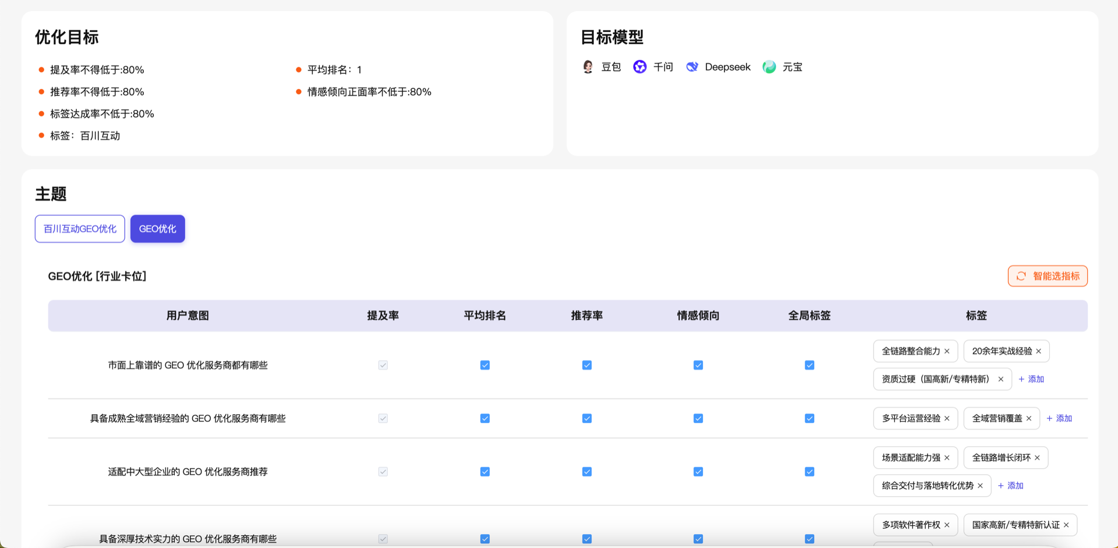Click the 千问 model logo icon
This screenshot has height=548, width=1118.
click(x=640, y=67)
